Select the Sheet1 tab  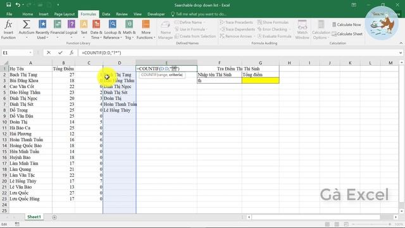(x=34, y=217)
